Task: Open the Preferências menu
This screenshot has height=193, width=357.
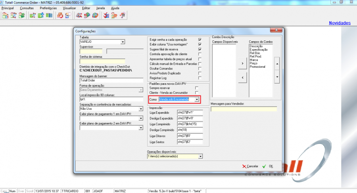Action: pos(48,8)
